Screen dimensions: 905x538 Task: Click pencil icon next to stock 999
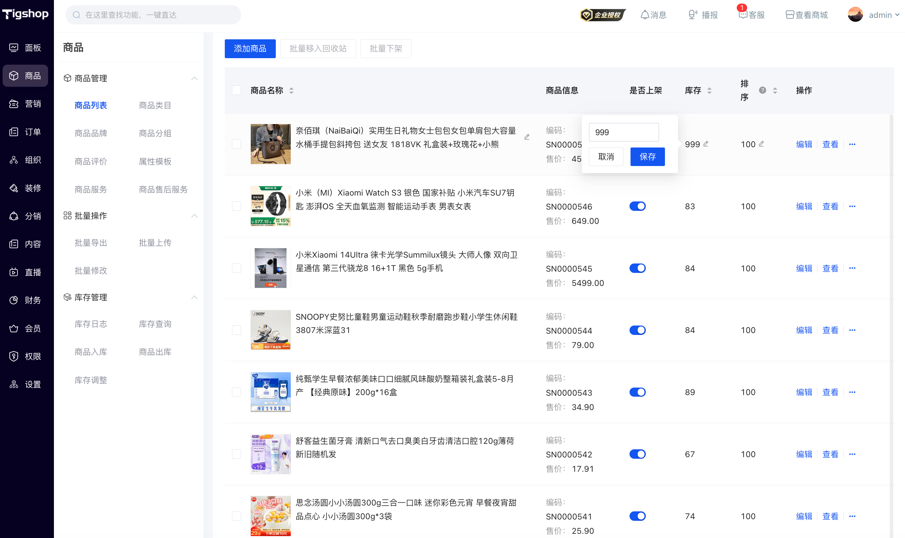(706, 144)
